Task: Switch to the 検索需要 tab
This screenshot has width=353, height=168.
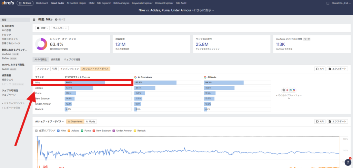Action: pyautogui.click(x=55, y=60)
